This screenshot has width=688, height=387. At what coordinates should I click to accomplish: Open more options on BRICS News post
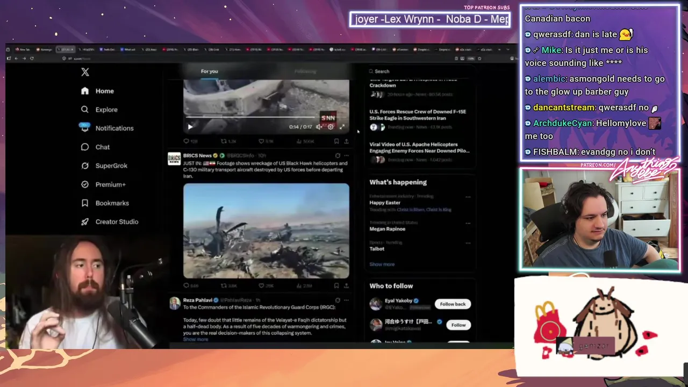346,156
